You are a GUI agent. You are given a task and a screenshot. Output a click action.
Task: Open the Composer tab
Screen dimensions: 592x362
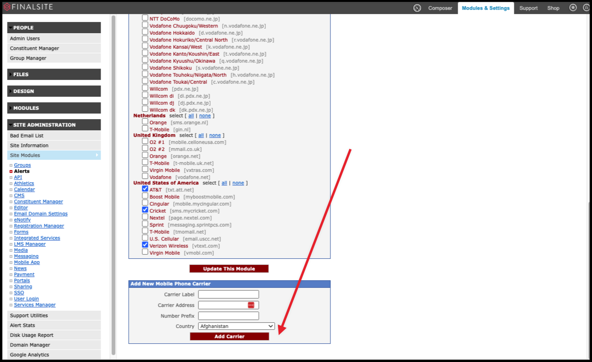pos(440,8)
